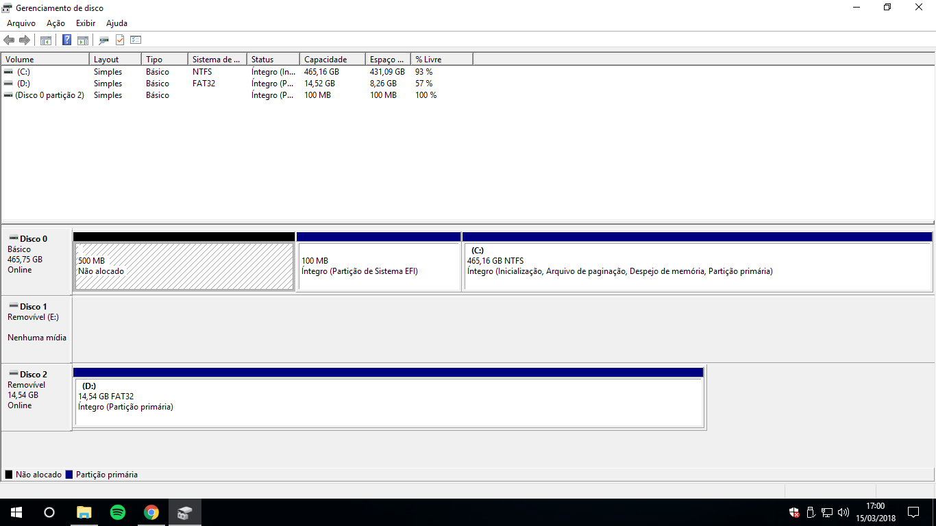Image resolution: width=936 pixels, height=526 pixels.
Task: Click the document checkmark toolbar icon
Action: coord(120,40)
